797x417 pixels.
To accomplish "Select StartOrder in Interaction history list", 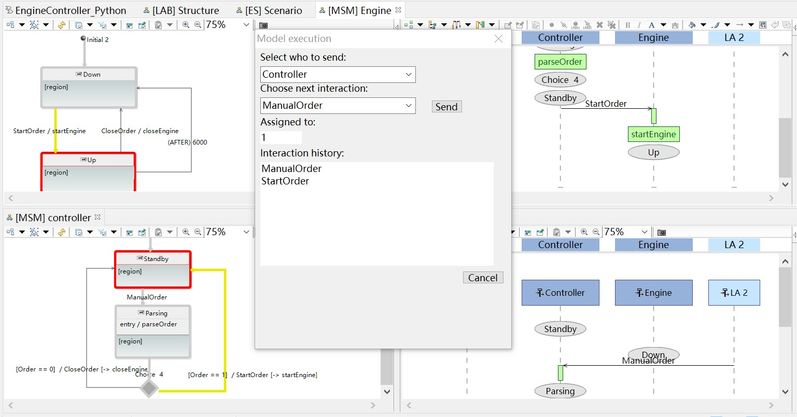I will 285,181.
